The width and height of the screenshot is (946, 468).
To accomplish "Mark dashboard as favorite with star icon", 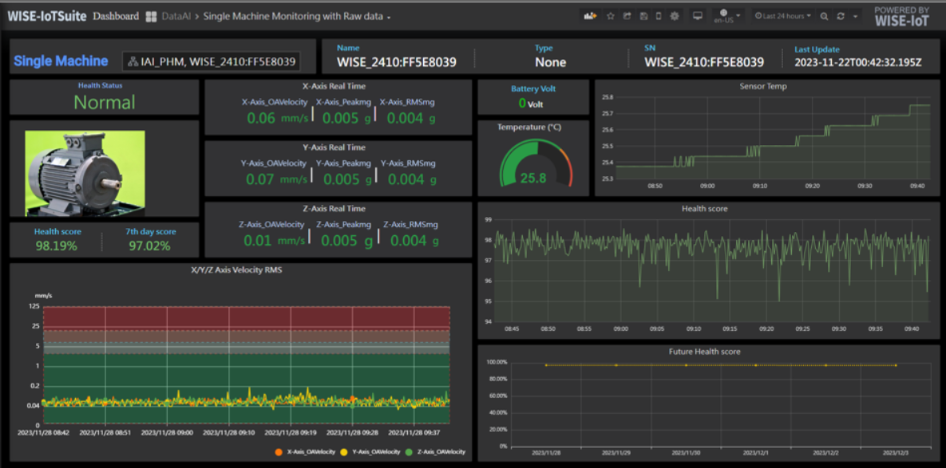I will point(610,15).
